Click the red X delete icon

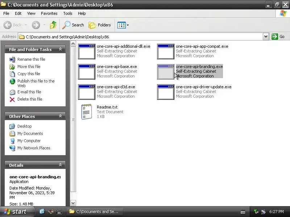[x=12, y=99]
